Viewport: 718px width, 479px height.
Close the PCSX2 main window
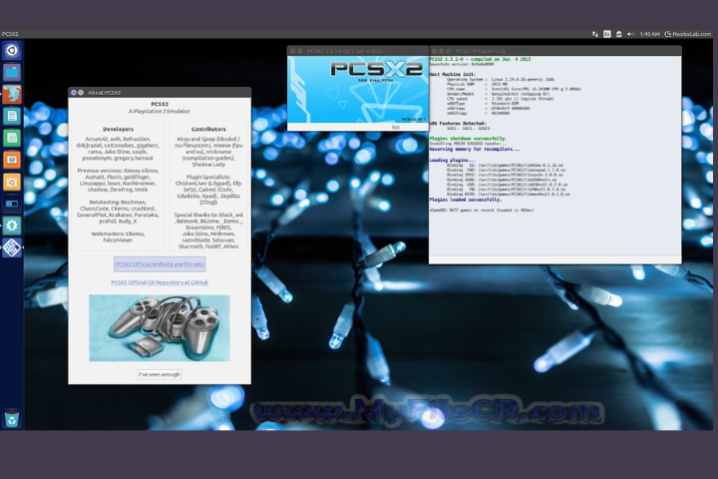click(x=292, y=51)
